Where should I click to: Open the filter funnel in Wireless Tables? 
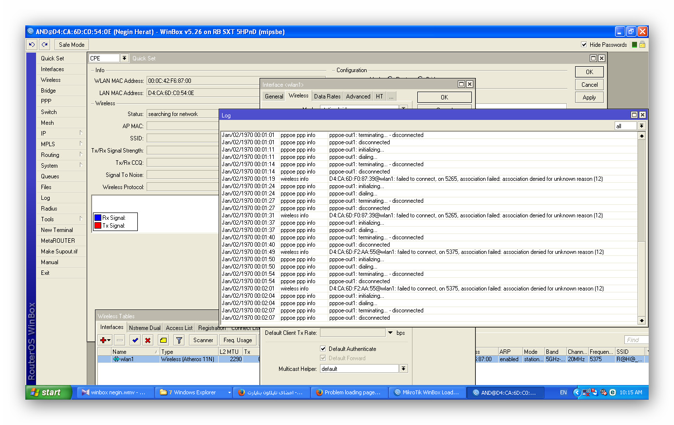point(179,340)
